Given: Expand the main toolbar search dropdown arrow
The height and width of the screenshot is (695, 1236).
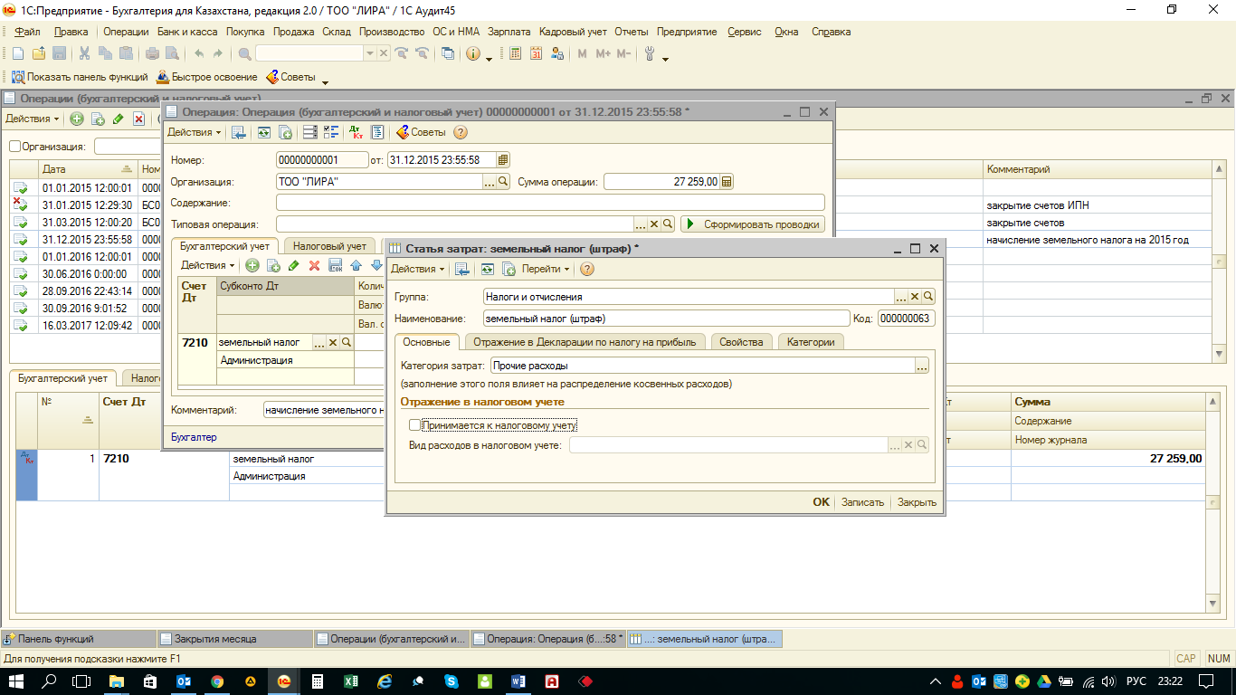Looking at the screenshot, I should coord(369,53).
